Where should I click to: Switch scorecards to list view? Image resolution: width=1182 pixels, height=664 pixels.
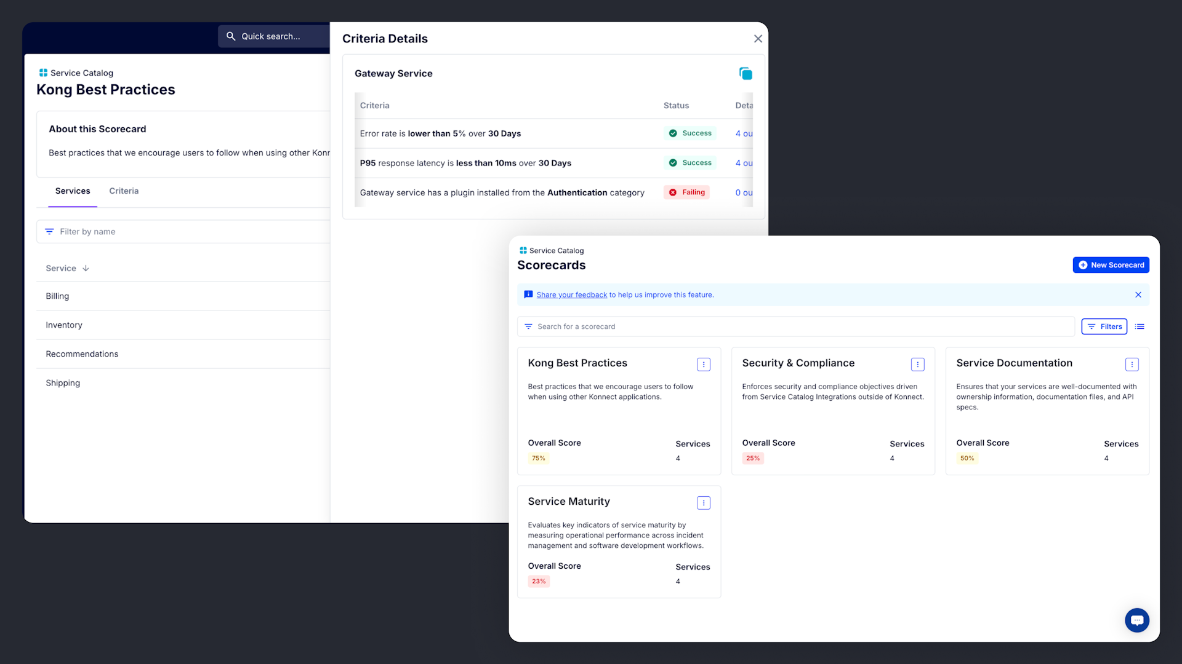point(1140,326)
